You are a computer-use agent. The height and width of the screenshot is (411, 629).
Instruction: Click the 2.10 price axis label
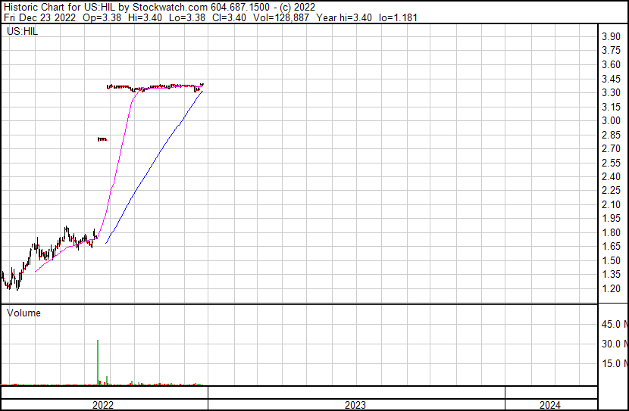click(611, 204)
